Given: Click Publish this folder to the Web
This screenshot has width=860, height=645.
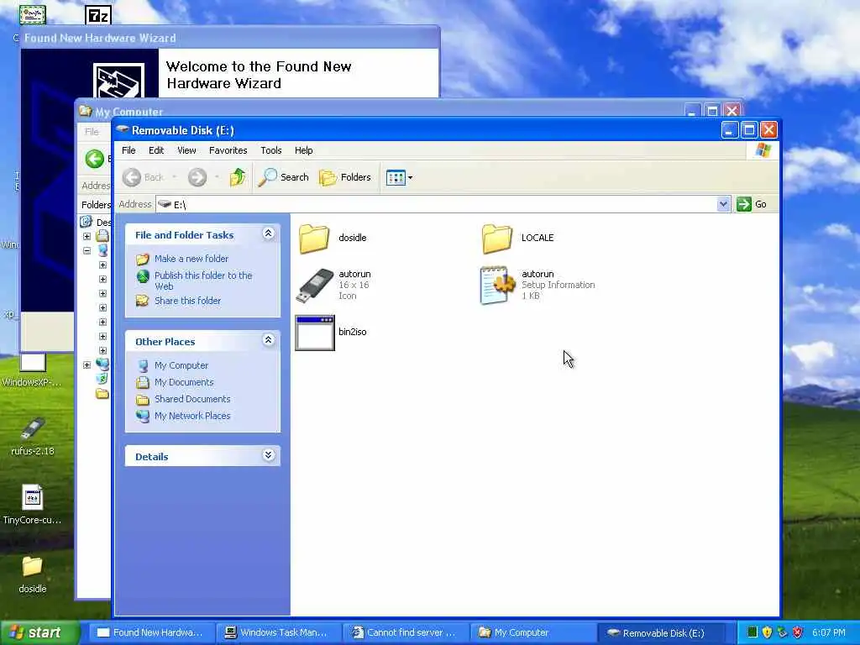Looking at the screenshot, I should 203,281.
